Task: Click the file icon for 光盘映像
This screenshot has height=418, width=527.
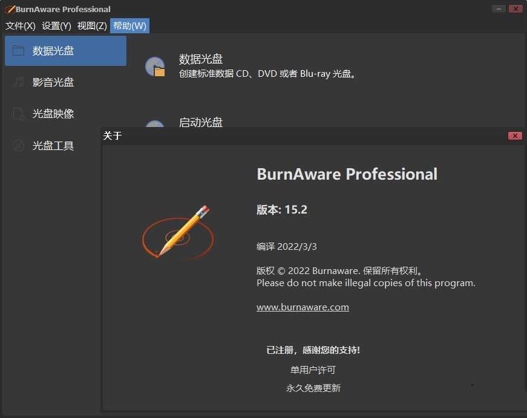Action: 19,114
